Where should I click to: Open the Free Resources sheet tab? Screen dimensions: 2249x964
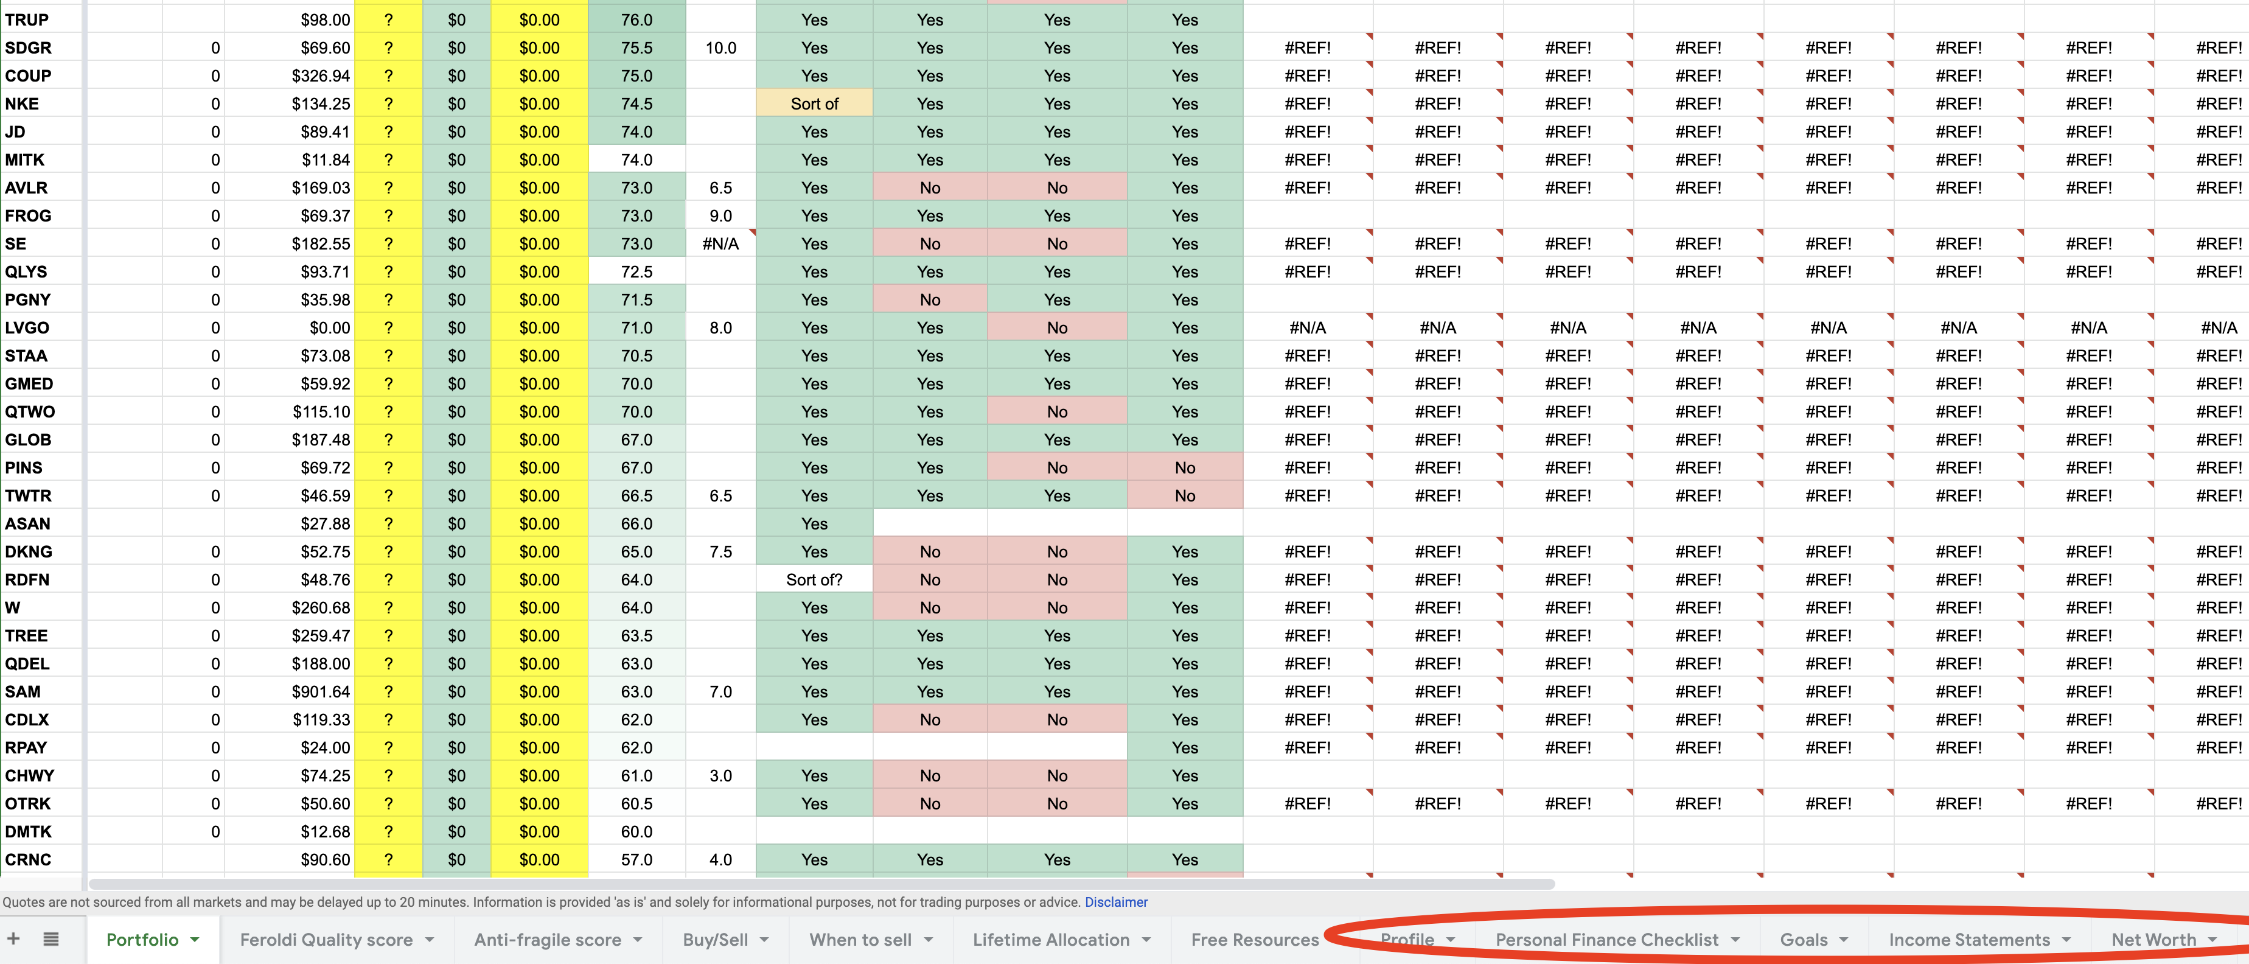click(x=1255, y=940)
